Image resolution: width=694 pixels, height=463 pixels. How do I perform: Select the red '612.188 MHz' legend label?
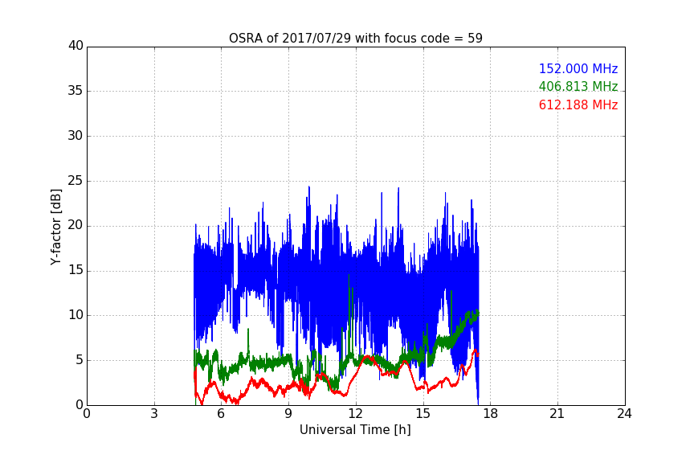[578, 105]
